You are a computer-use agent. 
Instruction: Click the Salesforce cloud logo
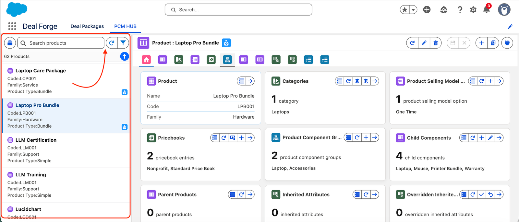coord(17,9)
